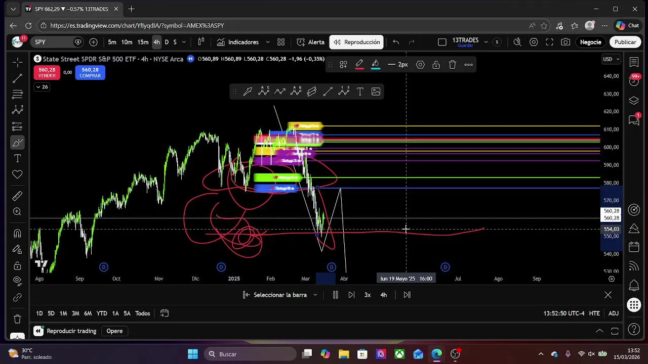Open the layout templates grid icon
Viewport: 648px width, 364px height.
(281, 42)
